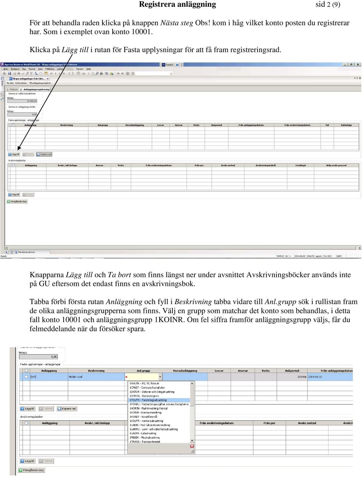Open the Redigera menu
363x477 pixels.
15,69
